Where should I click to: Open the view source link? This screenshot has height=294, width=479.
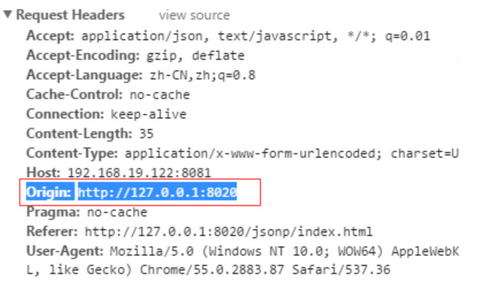[x=194, y=15]
